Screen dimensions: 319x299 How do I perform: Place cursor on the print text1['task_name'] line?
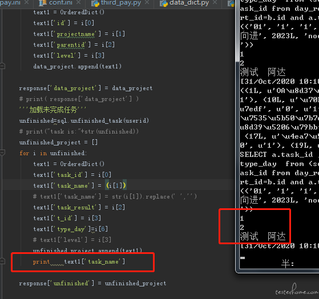[79, 261]
